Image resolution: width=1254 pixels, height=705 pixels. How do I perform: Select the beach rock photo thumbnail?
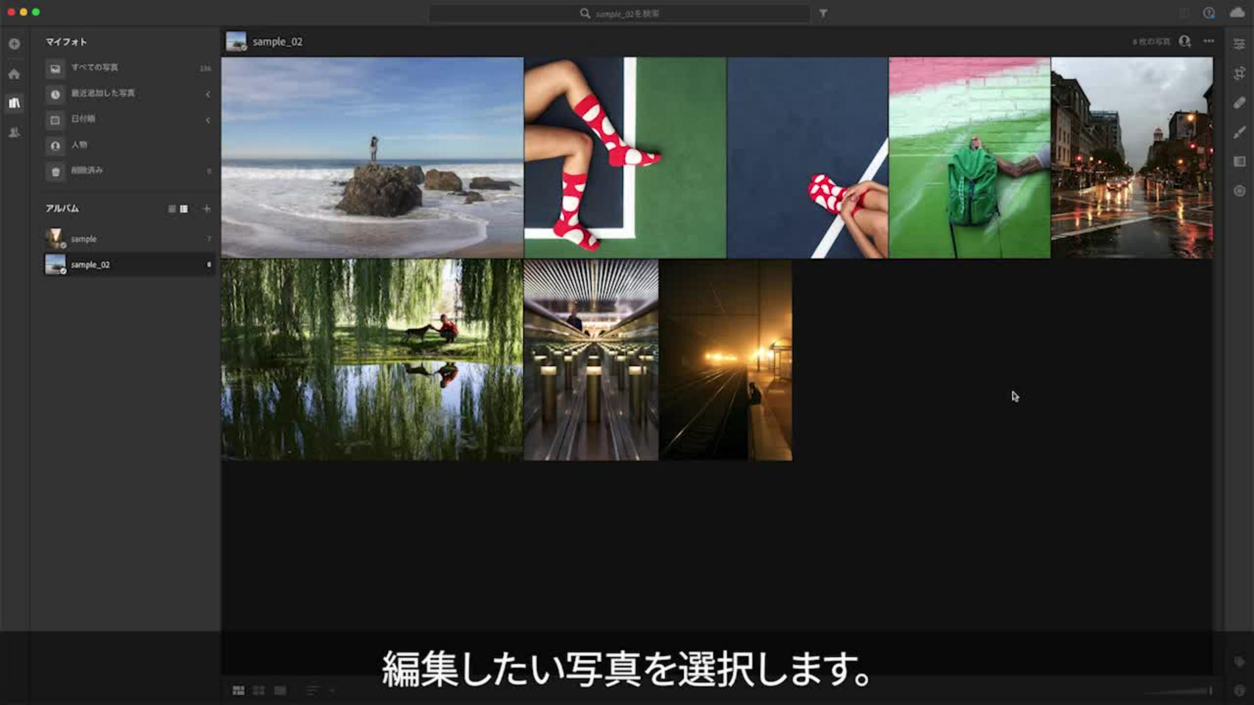pos(372,157)
